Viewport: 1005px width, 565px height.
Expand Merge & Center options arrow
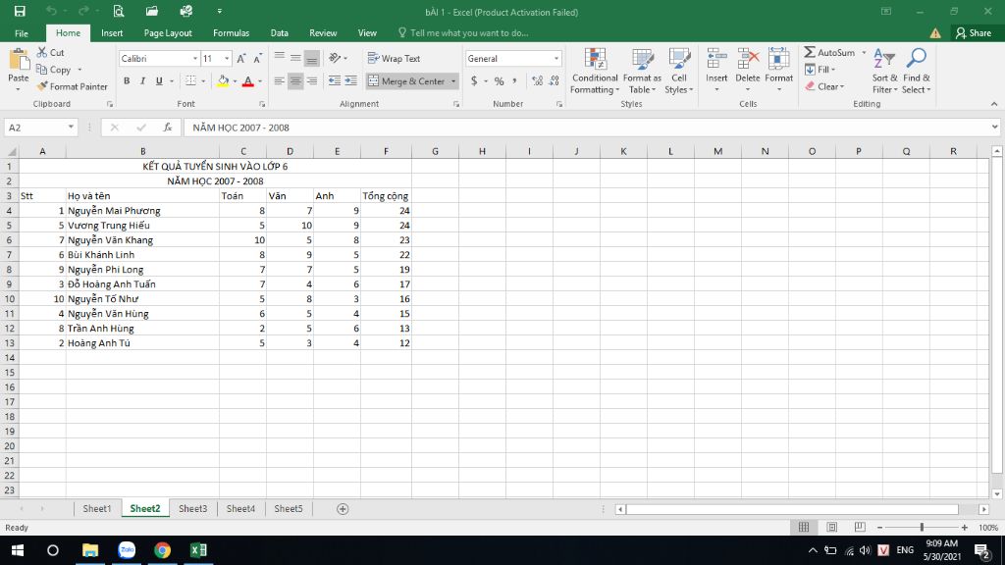(453, 81)
